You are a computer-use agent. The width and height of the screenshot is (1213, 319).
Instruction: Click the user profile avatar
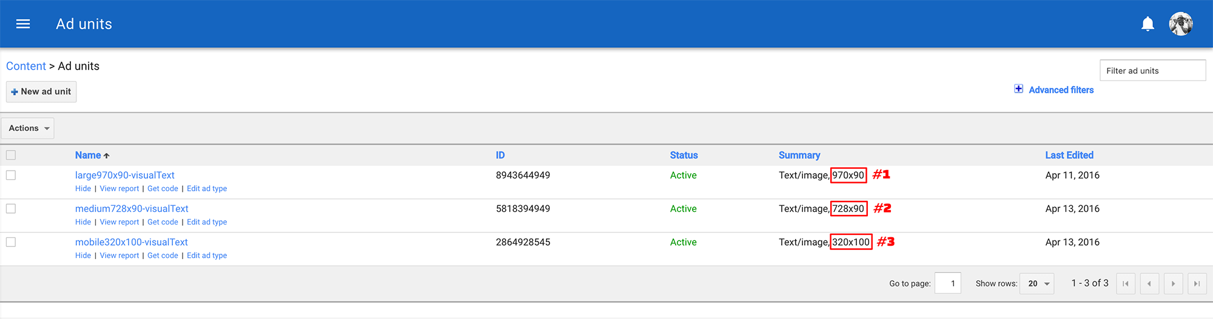1181,24
